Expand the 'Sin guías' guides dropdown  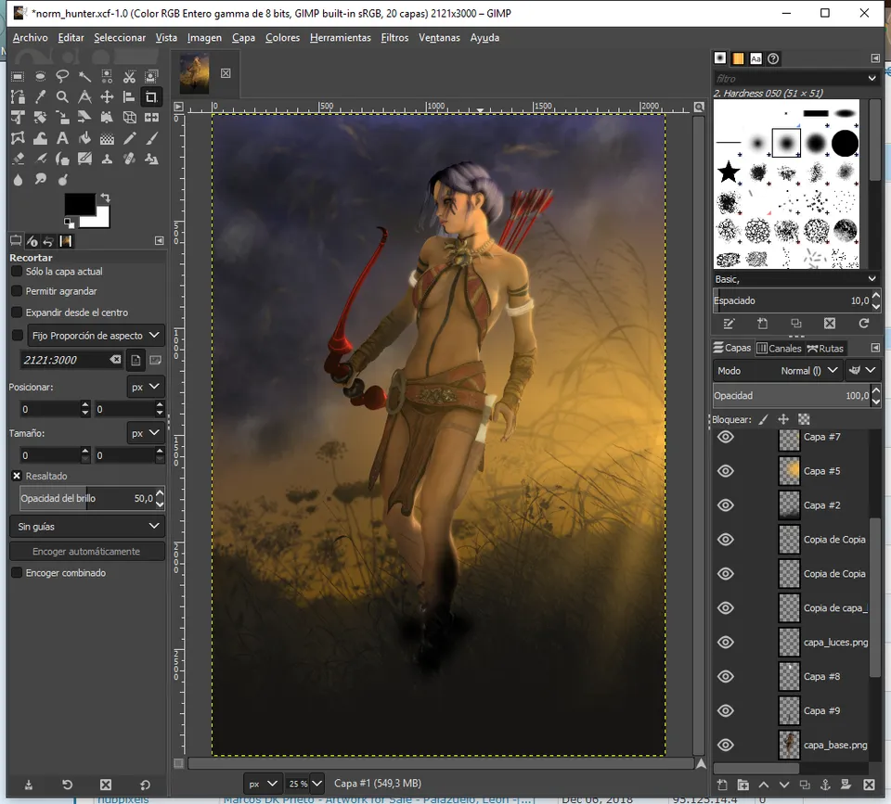click(87, 527)
